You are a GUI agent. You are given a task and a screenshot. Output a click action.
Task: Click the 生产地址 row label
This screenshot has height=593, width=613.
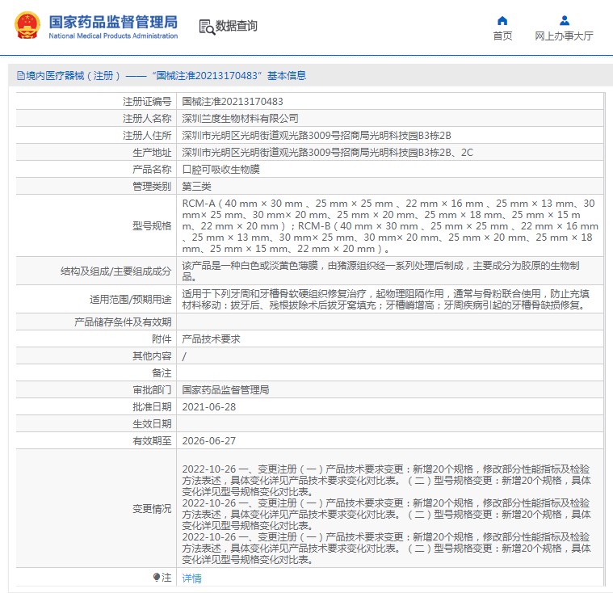152,153
